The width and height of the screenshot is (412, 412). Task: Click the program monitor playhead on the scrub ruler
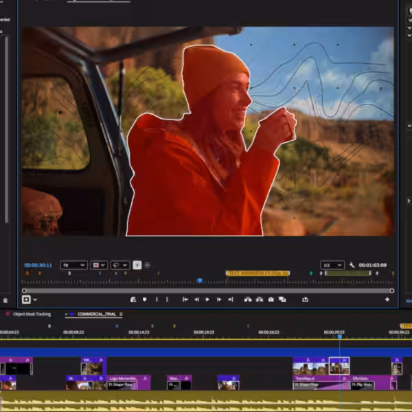[200, 281]
